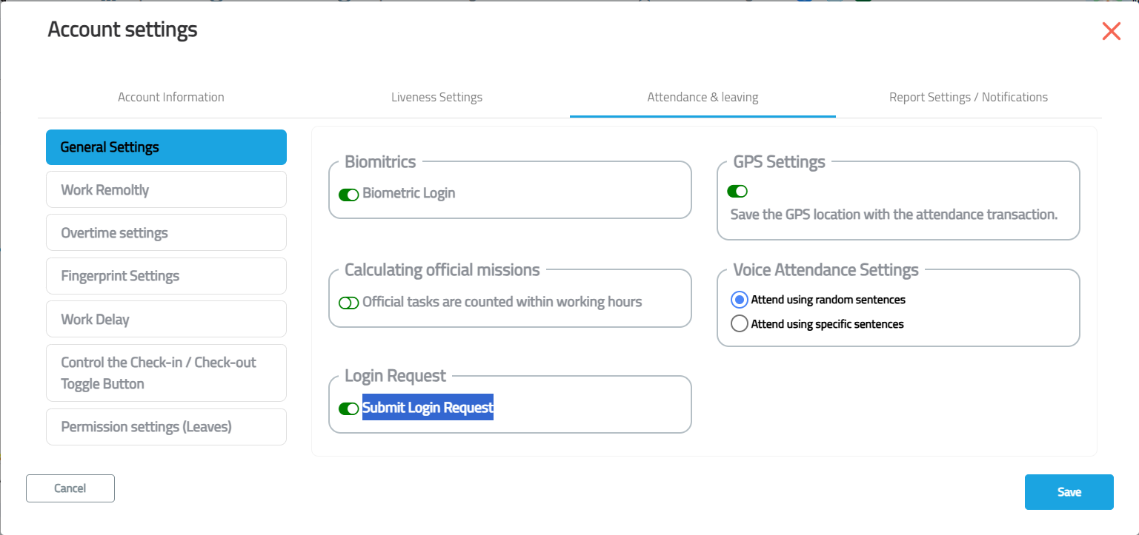This screenshot has height=535, width=1139.
Task: Select Attend using random sentences option
Action: [739, 300]
